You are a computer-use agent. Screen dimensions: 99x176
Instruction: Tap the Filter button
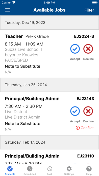pyautogui.click(x=89, y=10)
